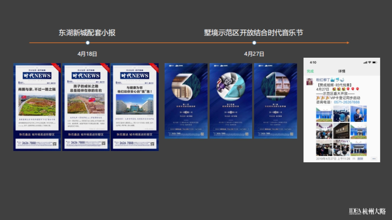
Task: Click the dark building facade photo thumbnail
Action: tap(341, 131)
